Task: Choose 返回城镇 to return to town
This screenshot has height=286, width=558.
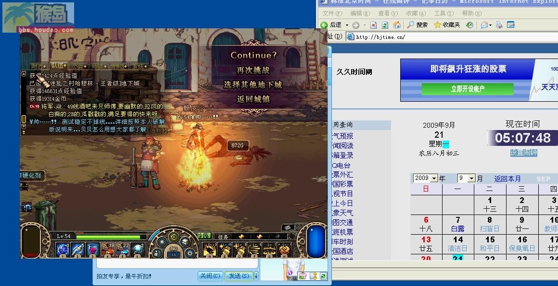Action: pyautogui.click(x=253, y=99)
